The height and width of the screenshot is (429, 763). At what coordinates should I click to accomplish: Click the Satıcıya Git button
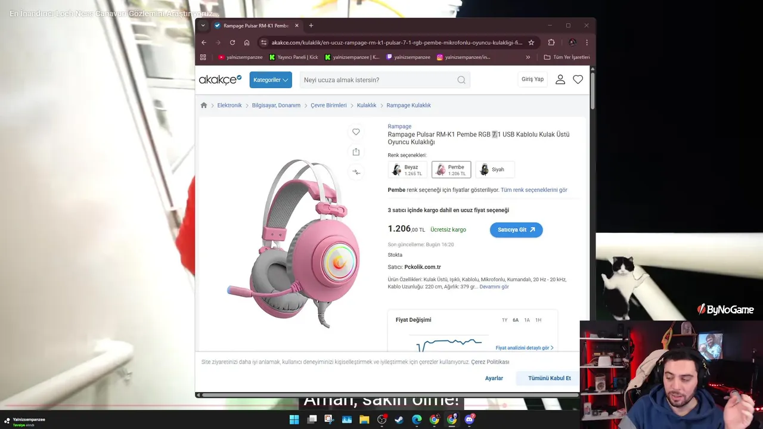516,229
